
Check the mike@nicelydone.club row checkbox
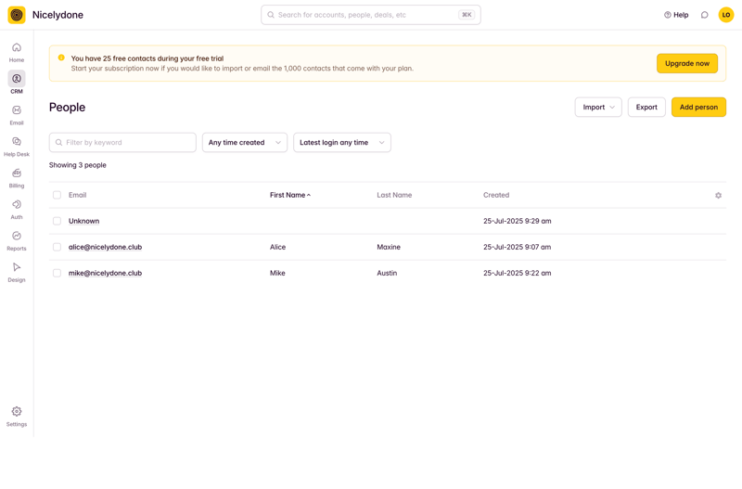57,273
